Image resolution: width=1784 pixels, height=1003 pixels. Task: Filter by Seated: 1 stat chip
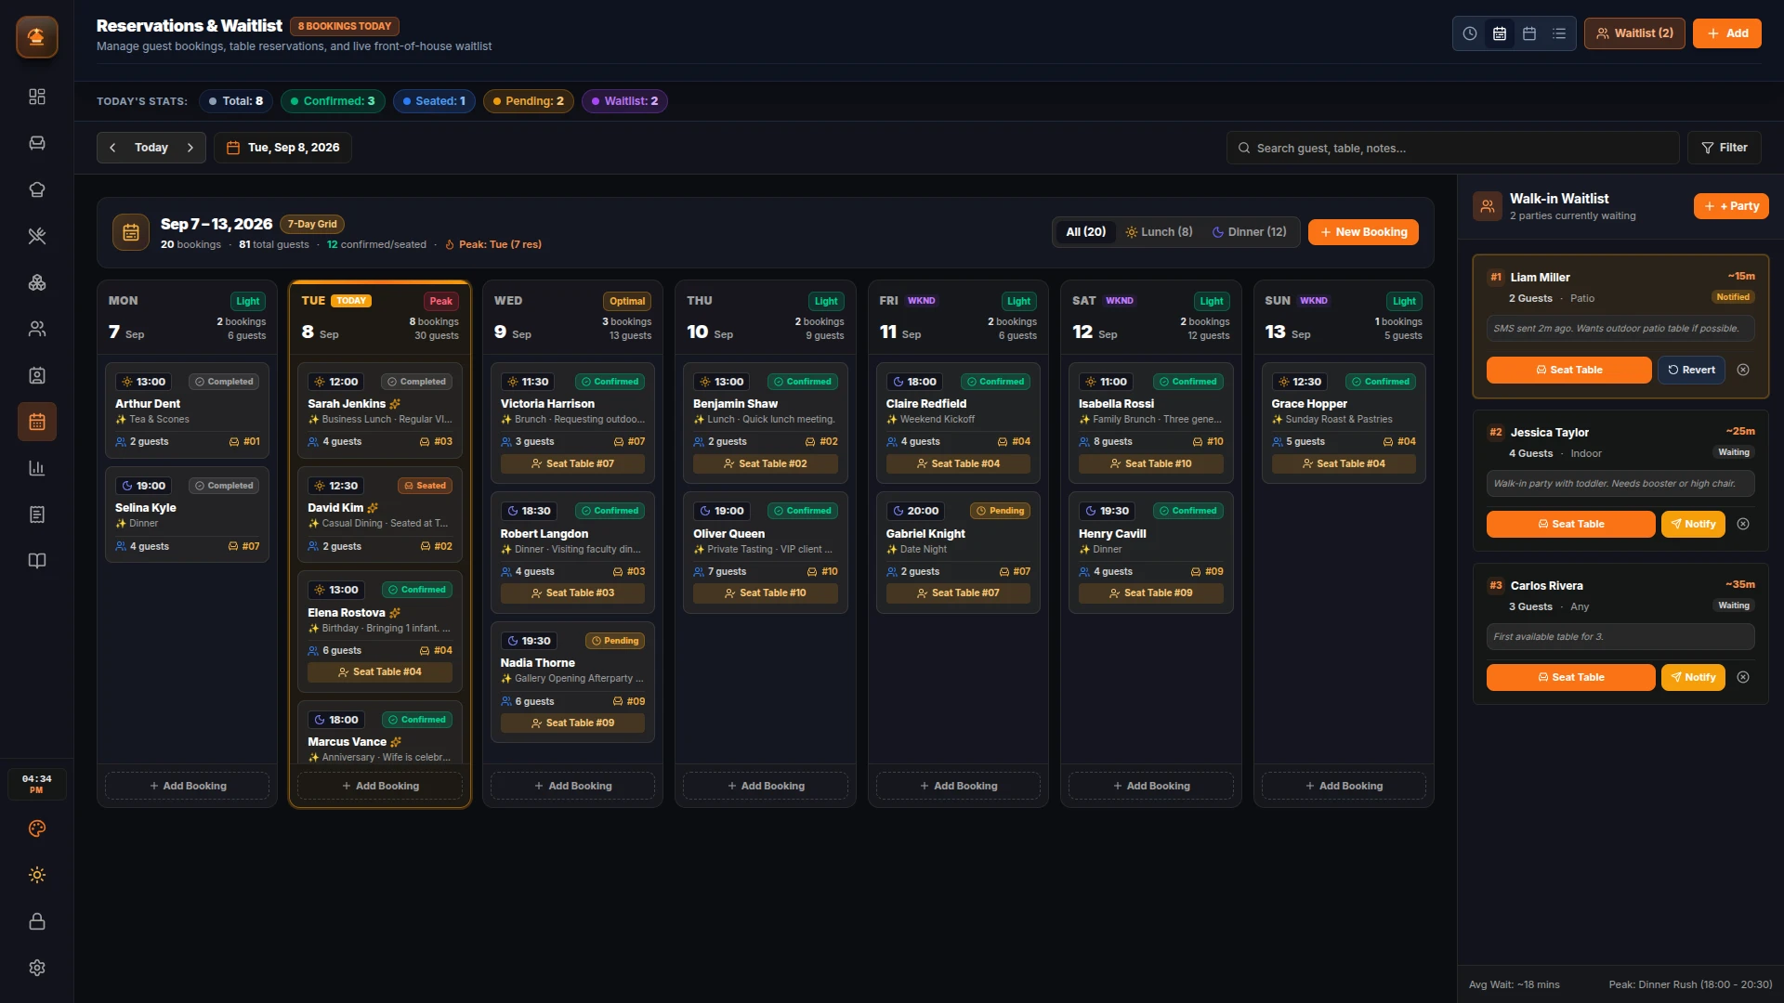[434, 101]
